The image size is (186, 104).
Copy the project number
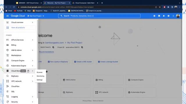(53, 47)
